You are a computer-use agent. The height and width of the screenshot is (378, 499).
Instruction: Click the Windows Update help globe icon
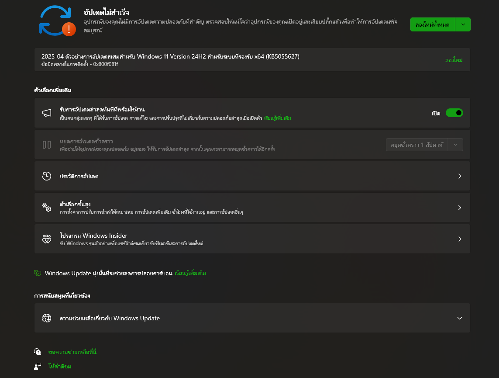click(47, 318)
